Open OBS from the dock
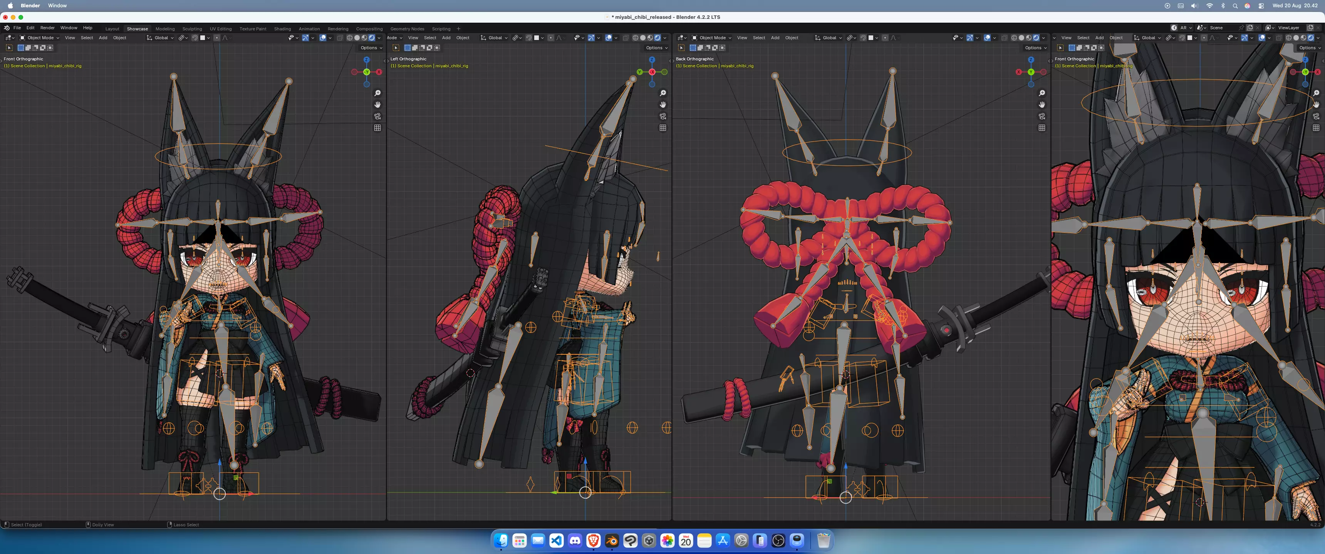 click(x=778, y=541)
